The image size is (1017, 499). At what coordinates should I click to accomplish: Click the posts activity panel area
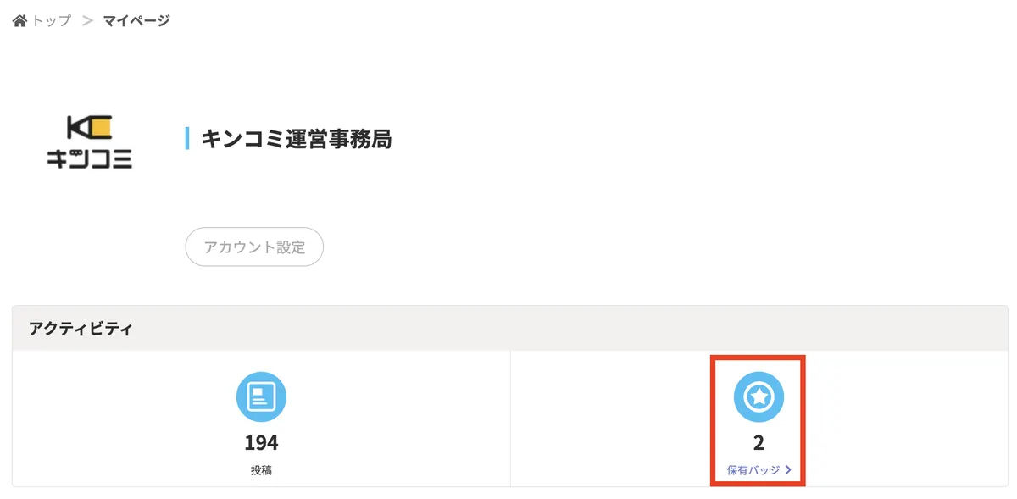[261, 419]
